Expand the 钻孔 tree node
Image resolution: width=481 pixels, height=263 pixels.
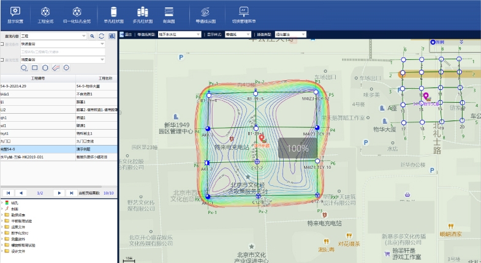(x=2, y=202)
